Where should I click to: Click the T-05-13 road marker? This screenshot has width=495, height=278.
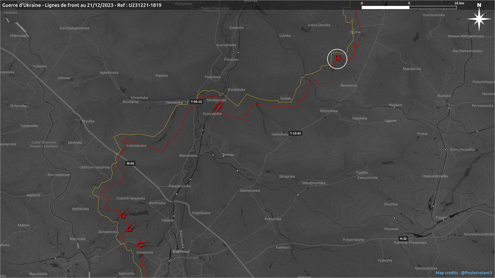[x=196, y=102]
